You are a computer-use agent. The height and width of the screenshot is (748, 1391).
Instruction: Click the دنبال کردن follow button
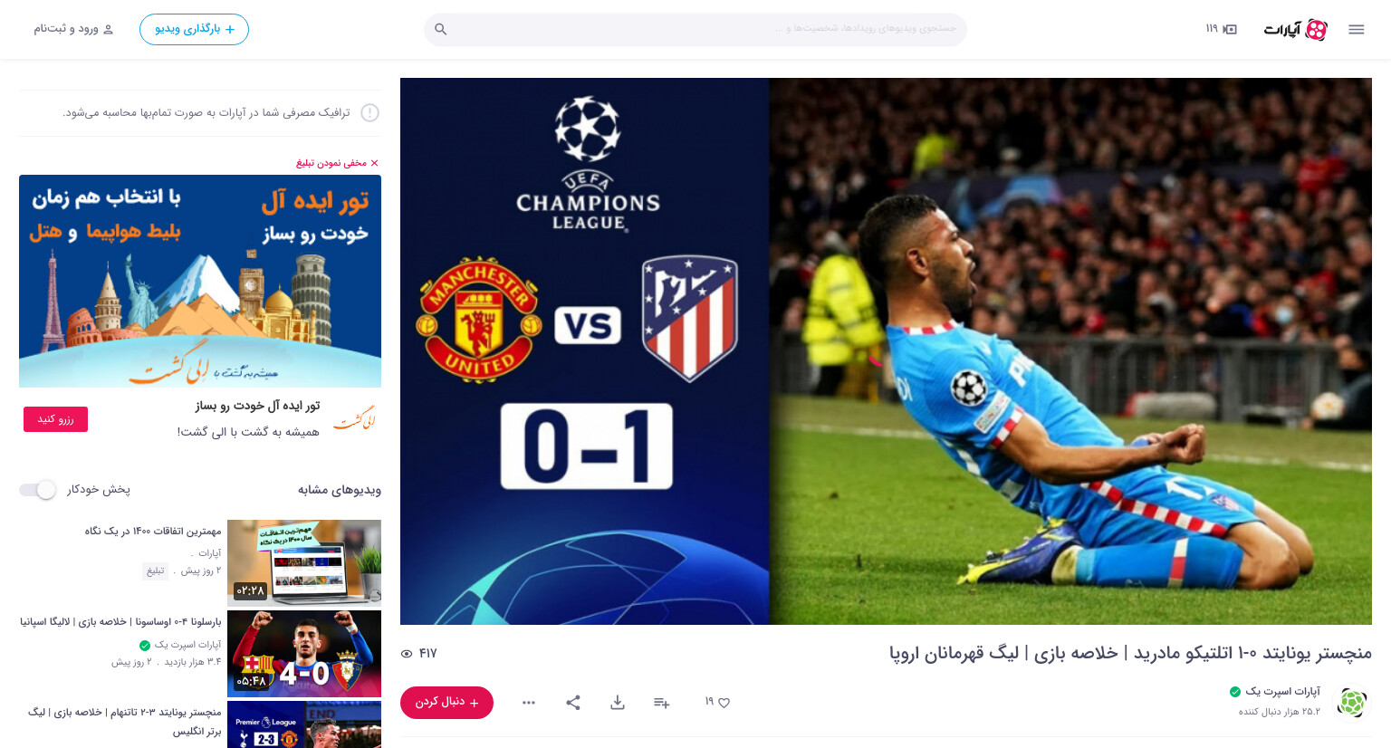(x=446, y=703)
